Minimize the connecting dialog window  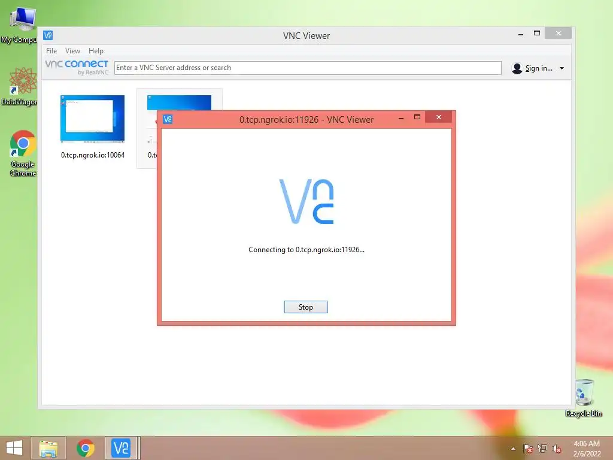(400, 118)
